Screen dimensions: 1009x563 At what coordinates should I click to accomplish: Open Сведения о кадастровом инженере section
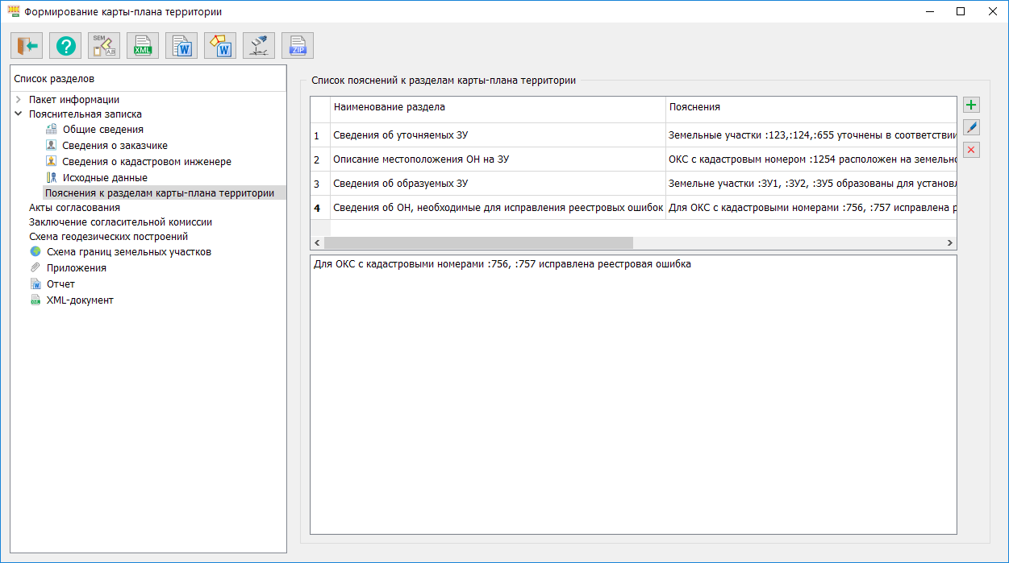[146, 162]
